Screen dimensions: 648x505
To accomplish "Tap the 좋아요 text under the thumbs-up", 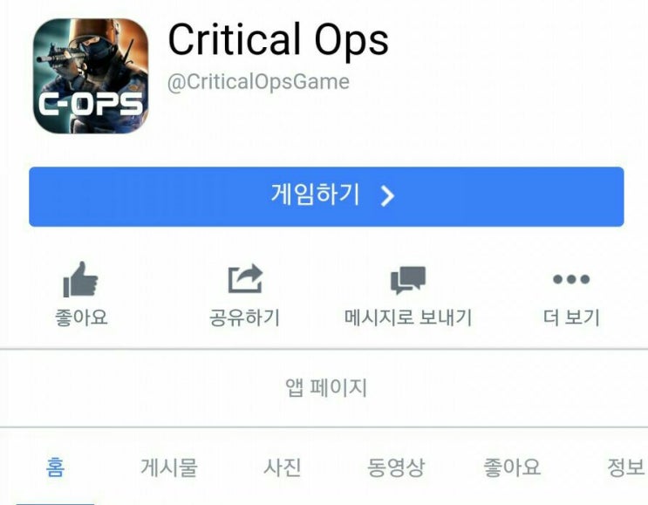I will pyautogui.click(x=81, y=317).
